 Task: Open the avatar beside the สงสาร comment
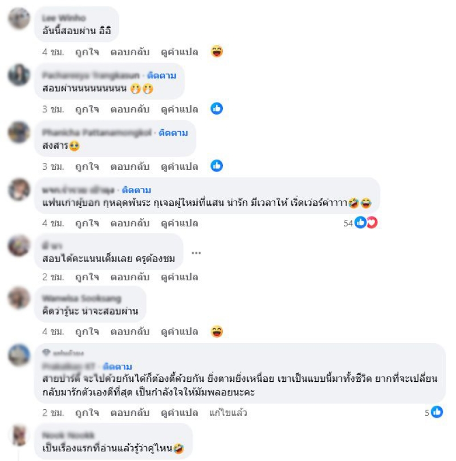click(19, 132)
